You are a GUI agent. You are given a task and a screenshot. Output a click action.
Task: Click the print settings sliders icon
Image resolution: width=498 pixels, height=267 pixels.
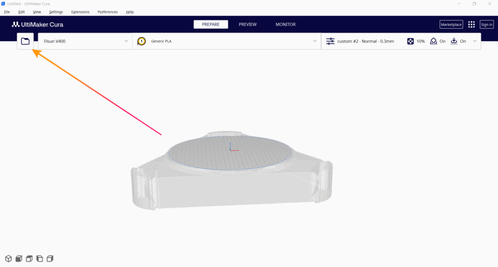click(x=330, y=41)
